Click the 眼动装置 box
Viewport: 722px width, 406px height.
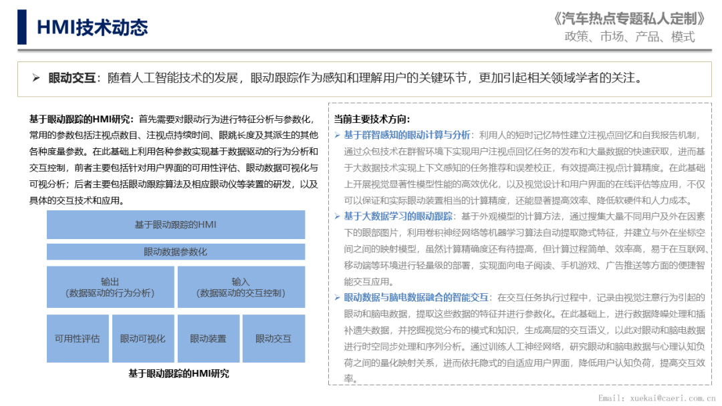point(208,339)
